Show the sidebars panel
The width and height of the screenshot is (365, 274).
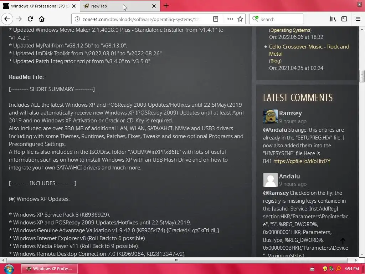tap(344, 19)
